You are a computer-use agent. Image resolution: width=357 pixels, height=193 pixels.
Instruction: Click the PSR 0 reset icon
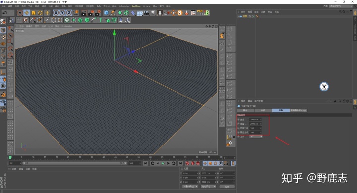point(200,13)
